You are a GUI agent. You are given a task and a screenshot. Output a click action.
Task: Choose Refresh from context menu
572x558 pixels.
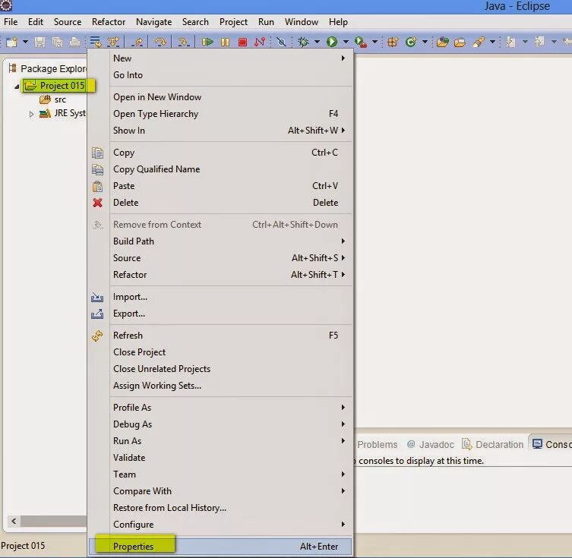tap(220, 336)
